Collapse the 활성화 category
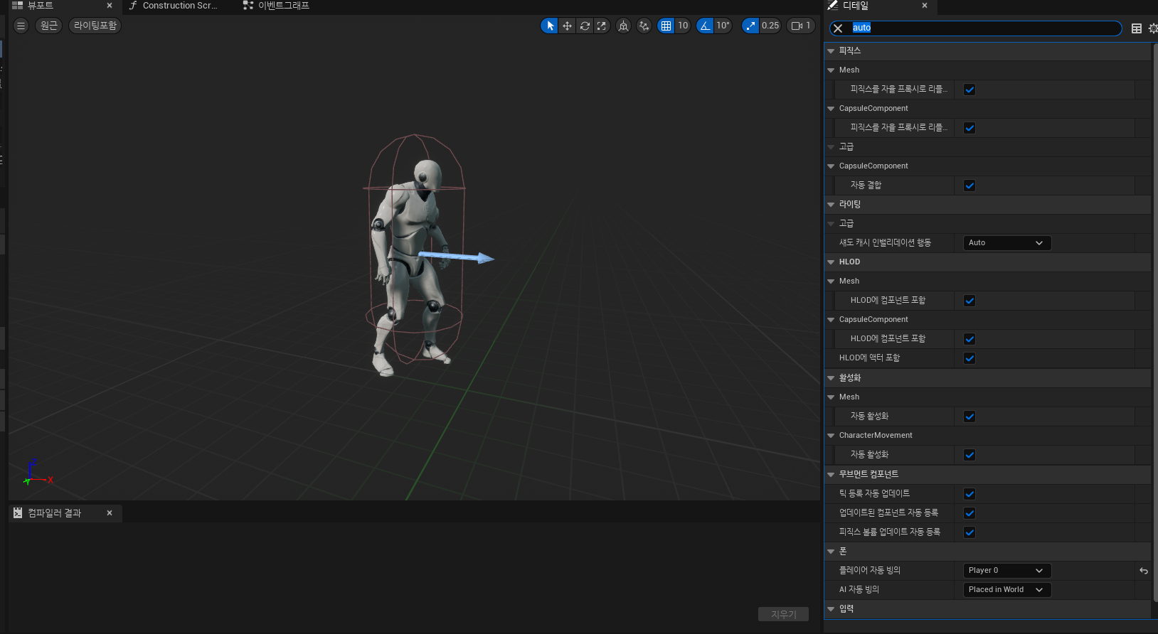The width and height of the screenshot is (1158, 634). 831,378
